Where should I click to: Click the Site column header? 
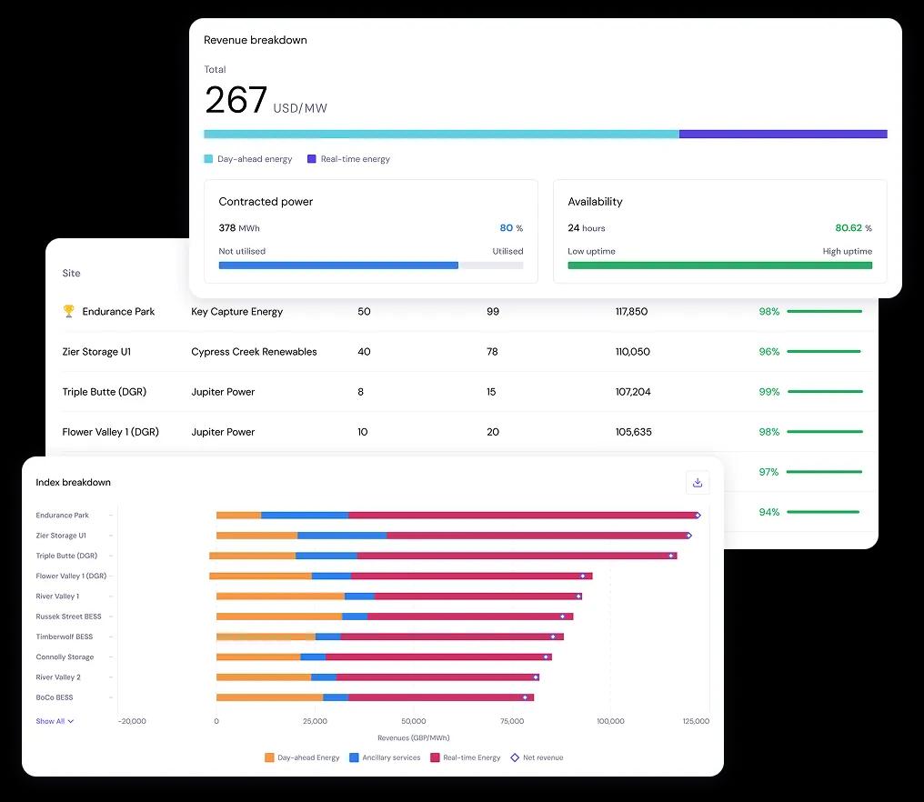[x=71, y=273]
